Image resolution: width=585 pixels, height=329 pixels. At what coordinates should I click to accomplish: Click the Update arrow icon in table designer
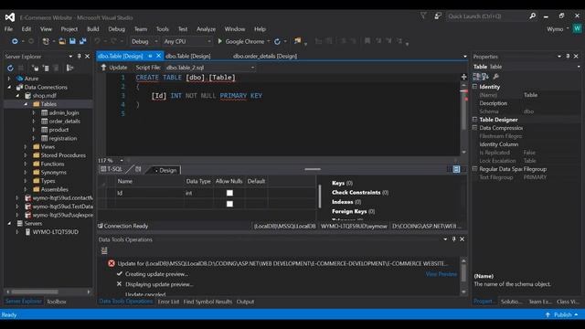coord(103,67)
